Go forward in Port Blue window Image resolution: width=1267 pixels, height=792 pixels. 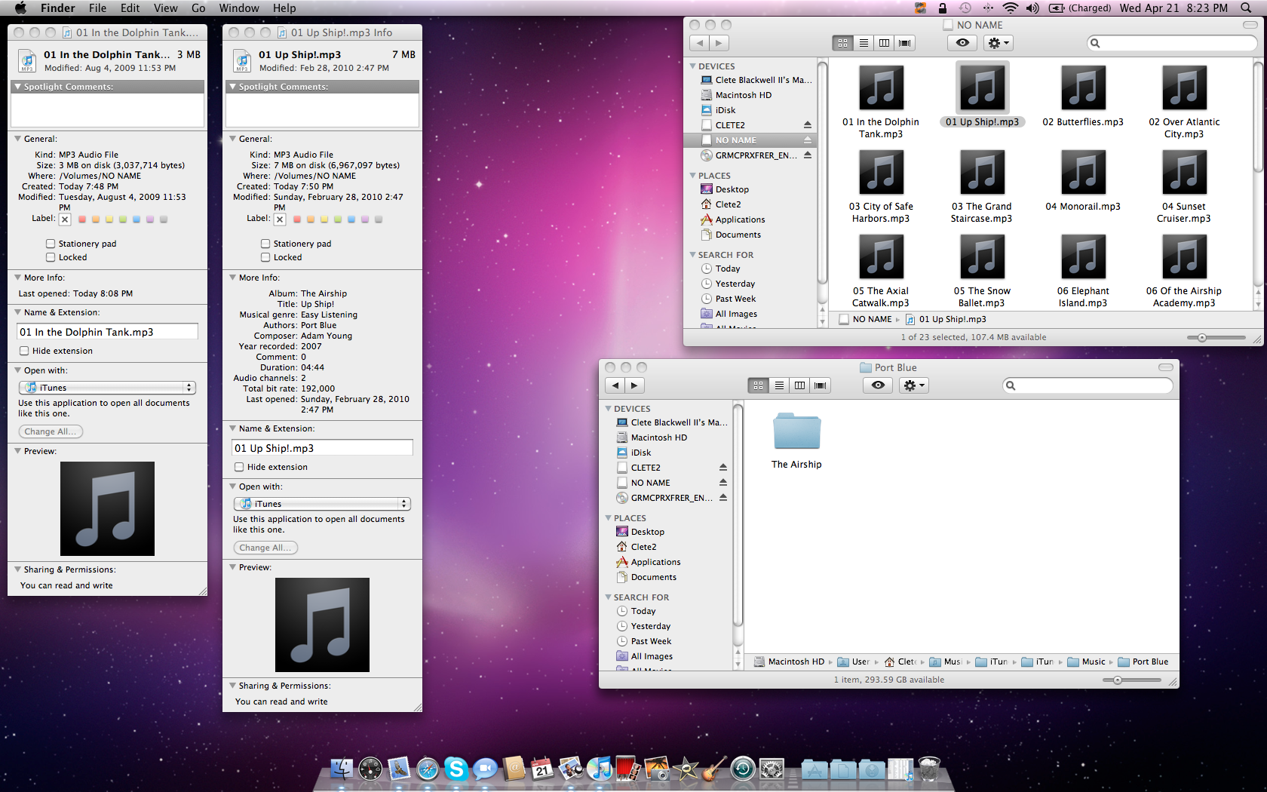(x=634, y=385)
